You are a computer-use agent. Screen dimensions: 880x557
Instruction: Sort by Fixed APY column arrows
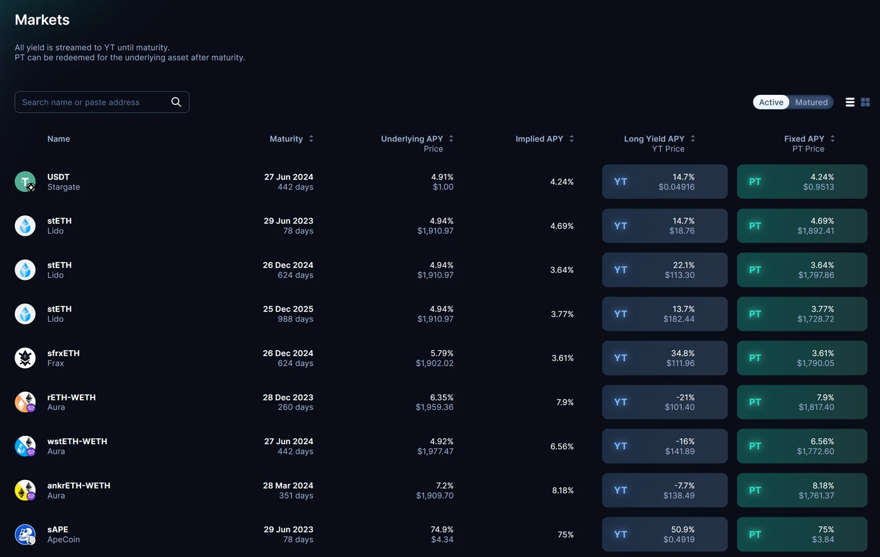click(x=833, y=139)
